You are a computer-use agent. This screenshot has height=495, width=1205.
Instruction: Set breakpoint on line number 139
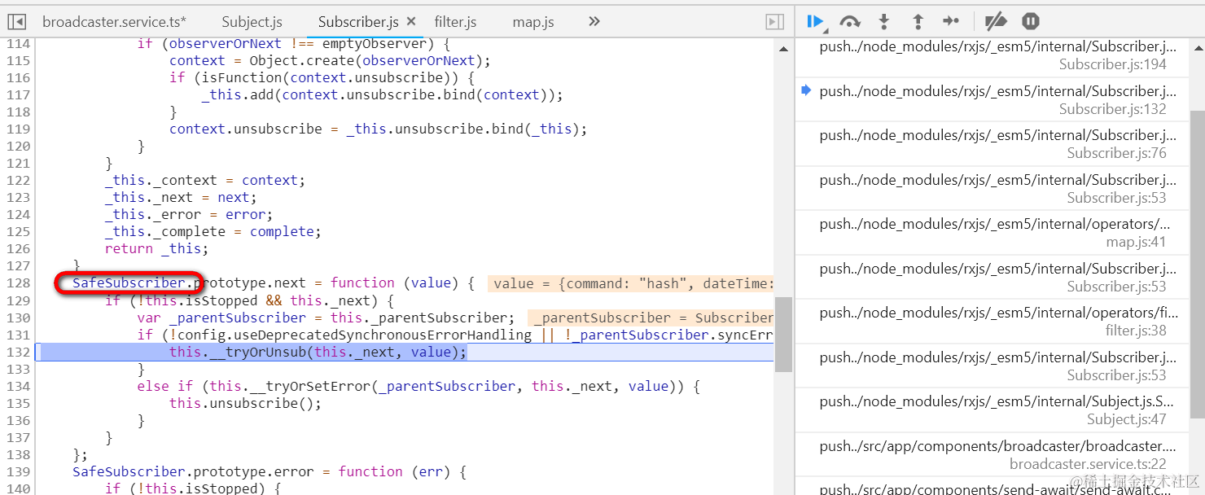coord(18,472)
